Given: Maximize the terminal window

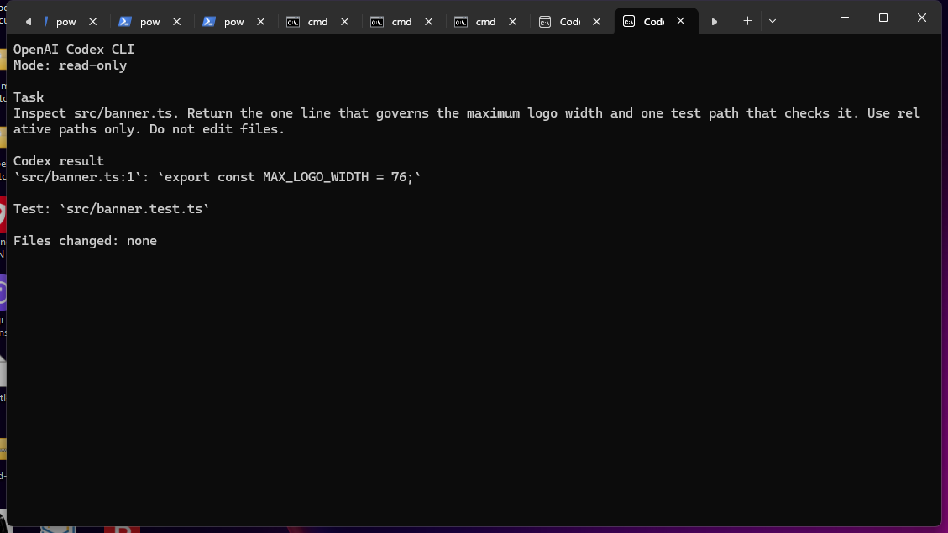Looking at the screenshot, I should pyautogui.click(x=883, y=18).
